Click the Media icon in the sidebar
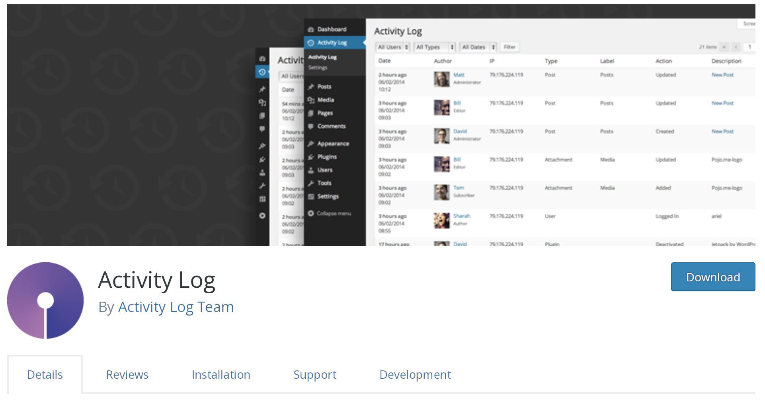 tap(311, 100)
